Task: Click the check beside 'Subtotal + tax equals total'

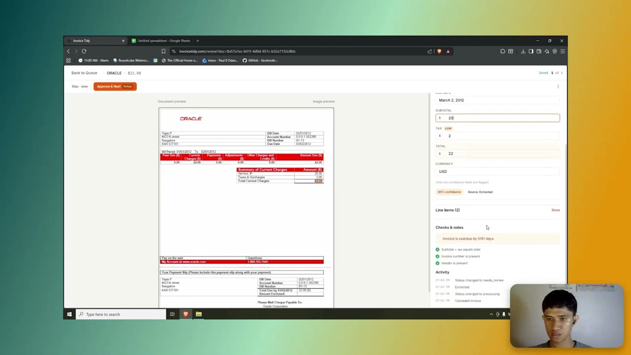Action: (437, 249)
